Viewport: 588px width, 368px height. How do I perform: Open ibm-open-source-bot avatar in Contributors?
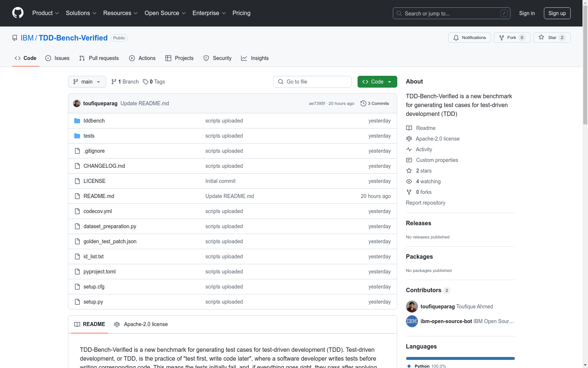(x=412, y=321)
